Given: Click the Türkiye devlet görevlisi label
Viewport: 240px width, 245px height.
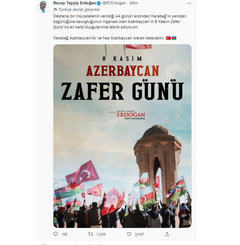Looking at the screenshot, I should click(79, 9).
